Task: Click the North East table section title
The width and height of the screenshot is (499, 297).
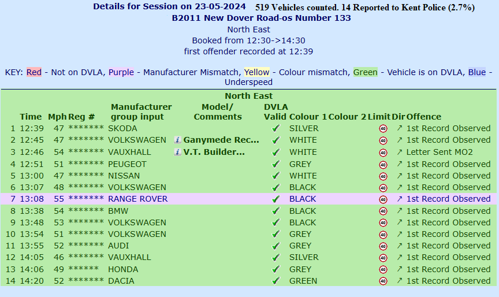Action: coord(248,96)
